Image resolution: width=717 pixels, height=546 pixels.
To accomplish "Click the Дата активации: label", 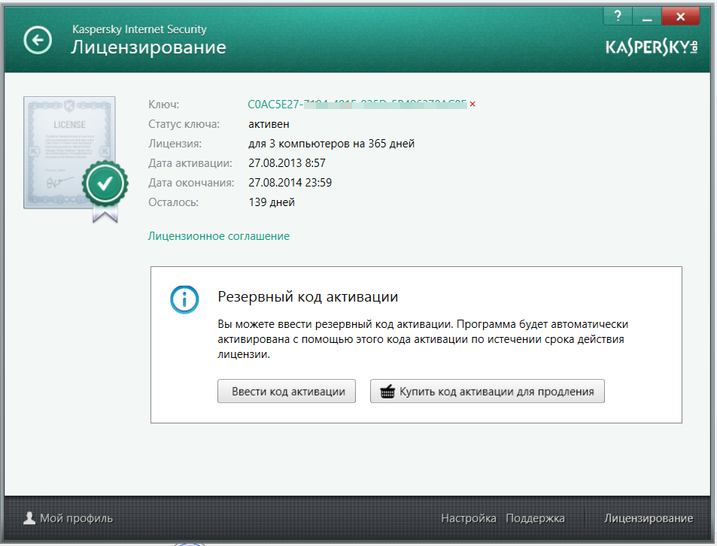I will pos(190,163).
